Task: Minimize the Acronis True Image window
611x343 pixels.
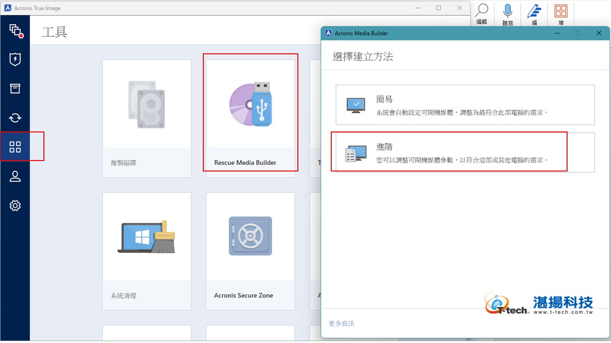Action: [418, 8]
